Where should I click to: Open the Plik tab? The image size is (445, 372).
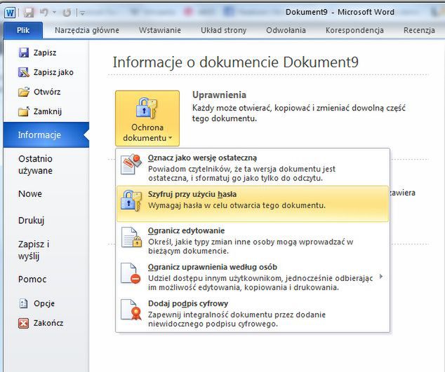(23, 30)
